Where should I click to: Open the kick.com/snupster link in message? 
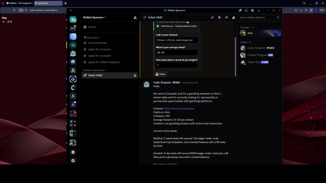[x=179, y=109]
